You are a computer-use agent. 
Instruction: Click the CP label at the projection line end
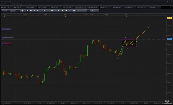click(x=149, y=28)
